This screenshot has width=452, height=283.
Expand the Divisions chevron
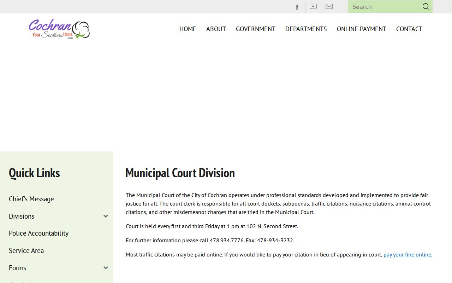106,216
